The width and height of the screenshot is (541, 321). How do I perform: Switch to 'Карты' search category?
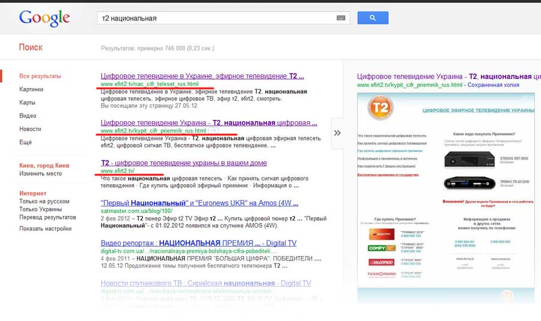tap(27, 102)
